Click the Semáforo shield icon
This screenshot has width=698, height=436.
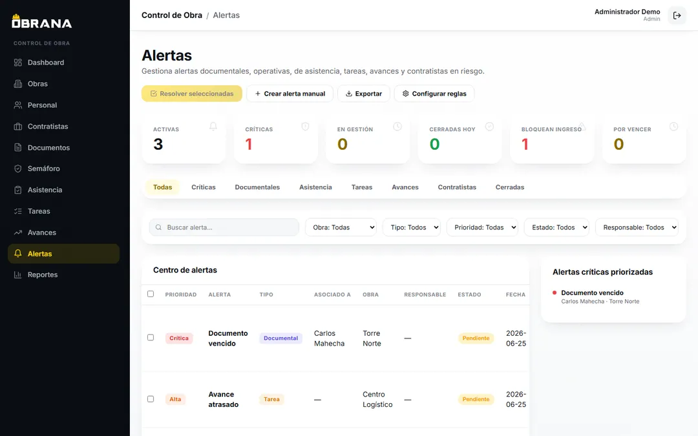[x=18, y=169]
